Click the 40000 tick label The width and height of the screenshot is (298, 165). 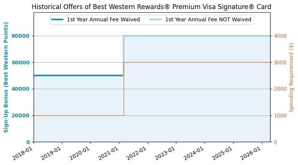pyautogui.click(x=22, y=89)
